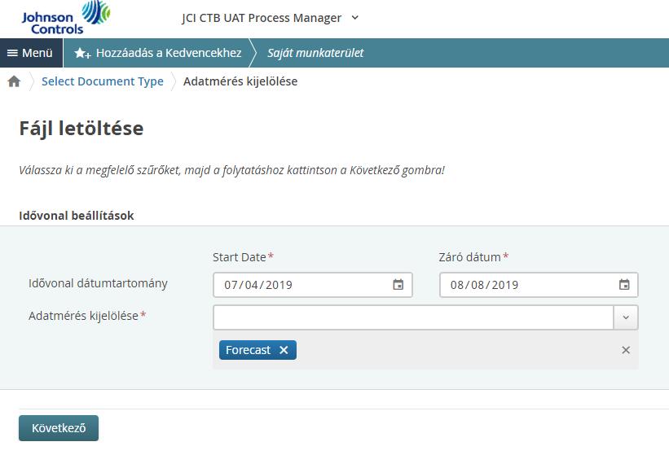Open the Menü hamburger menu

tap(31, 53)
